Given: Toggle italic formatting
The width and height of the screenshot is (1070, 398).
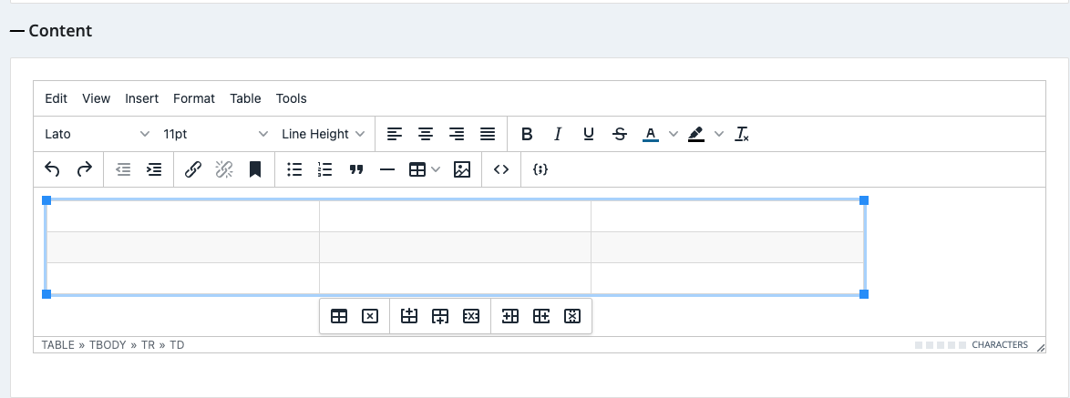Looking at the screenshot, I should (x=558, y=134).
